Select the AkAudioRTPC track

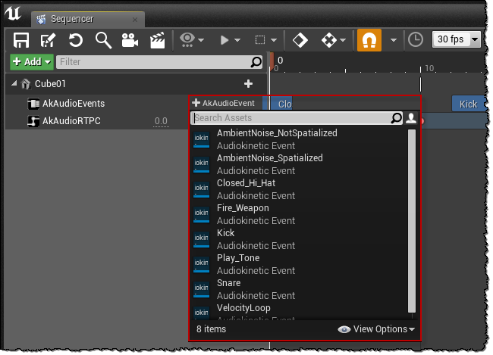(71, 121)
